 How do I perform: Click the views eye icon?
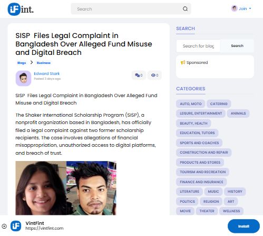click(153, 75)
